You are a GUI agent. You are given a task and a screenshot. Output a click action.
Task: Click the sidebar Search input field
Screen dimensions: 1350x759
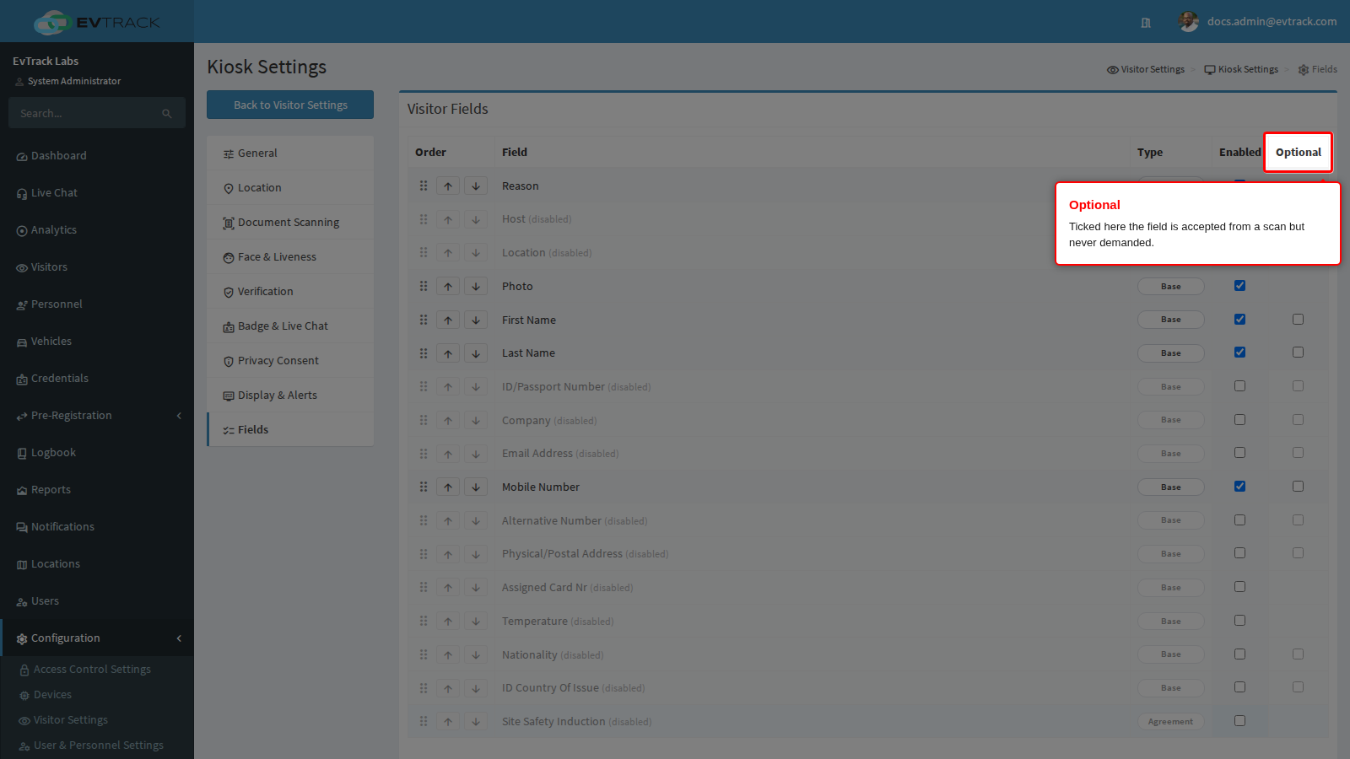[x=84, y=113]
